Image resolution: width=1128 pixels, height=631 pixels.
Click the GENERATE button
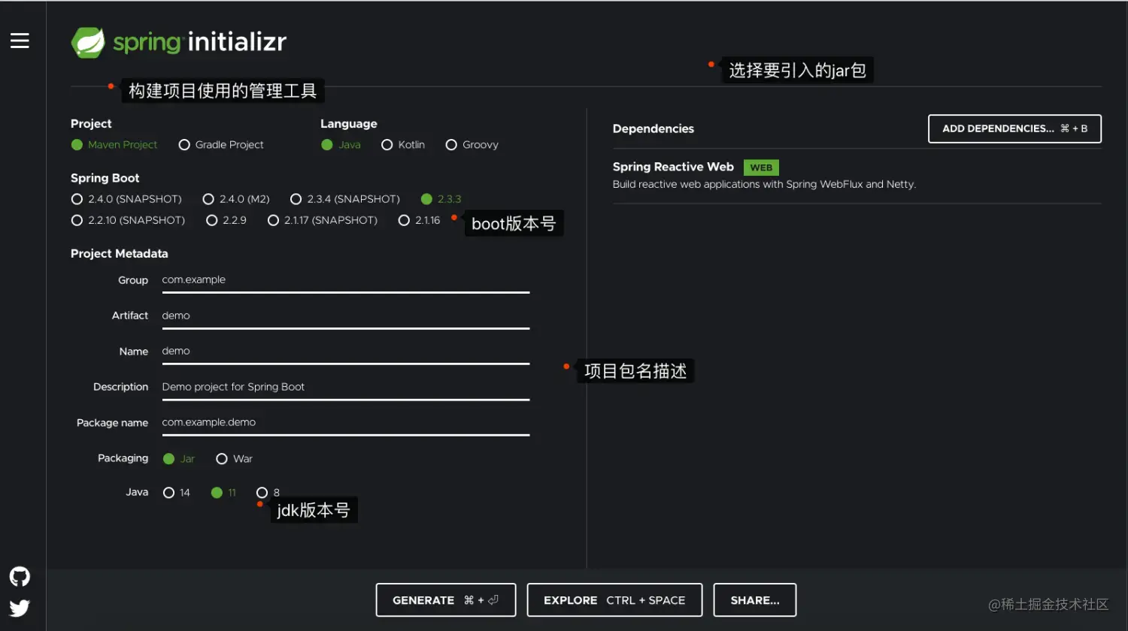[446, 600]
